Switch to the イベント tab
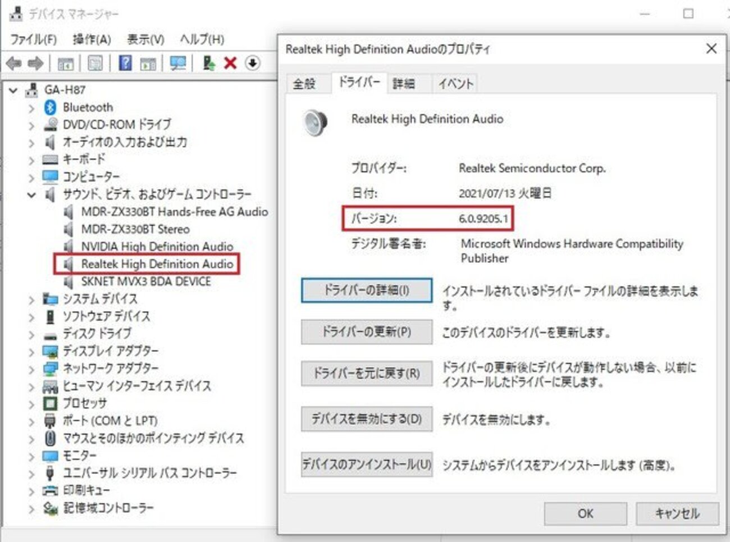Viewport: 730px width, 542px height. click(x=455, y=84)
